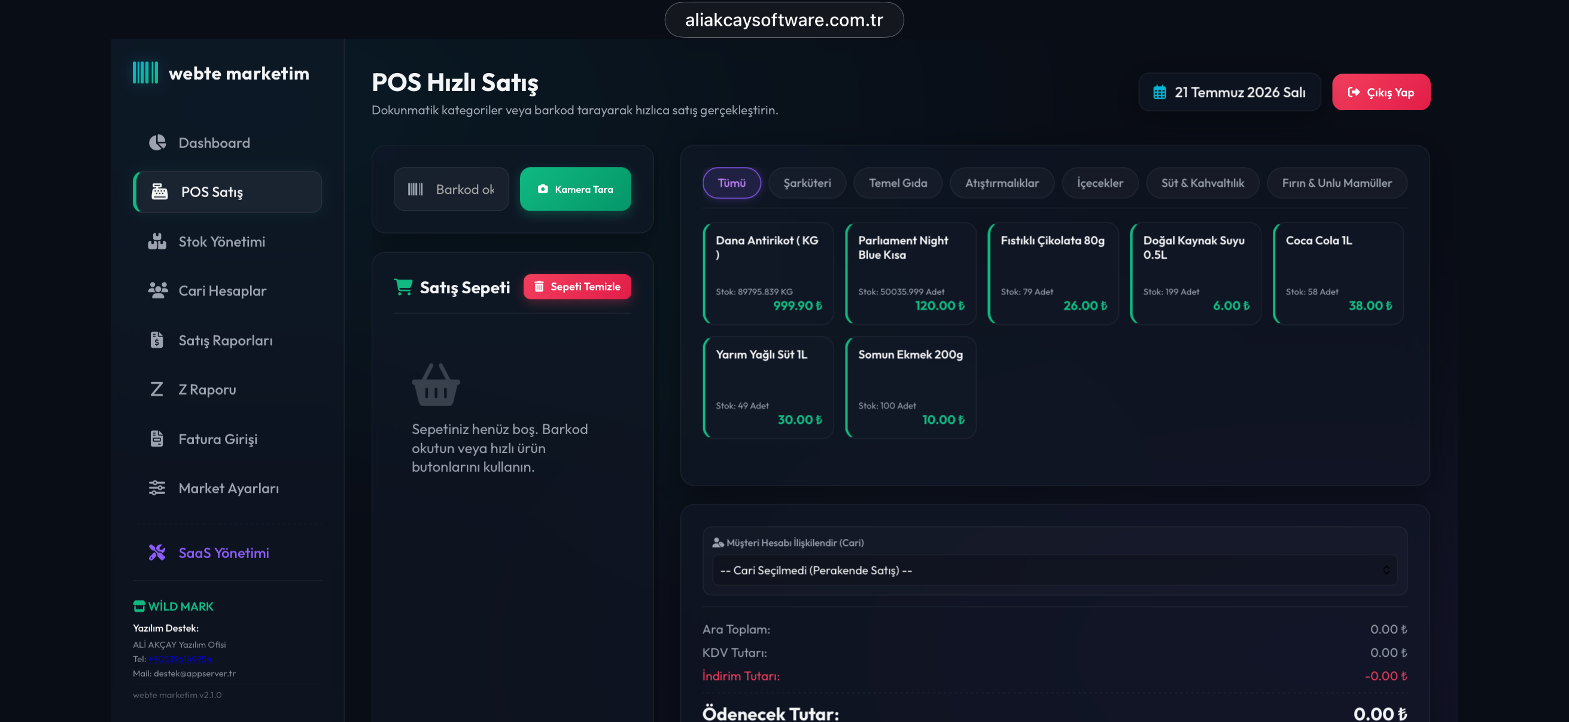Clear the cart with Sepeti Temizle
Screen dimensions: 1569x722
tap(577, 286)
